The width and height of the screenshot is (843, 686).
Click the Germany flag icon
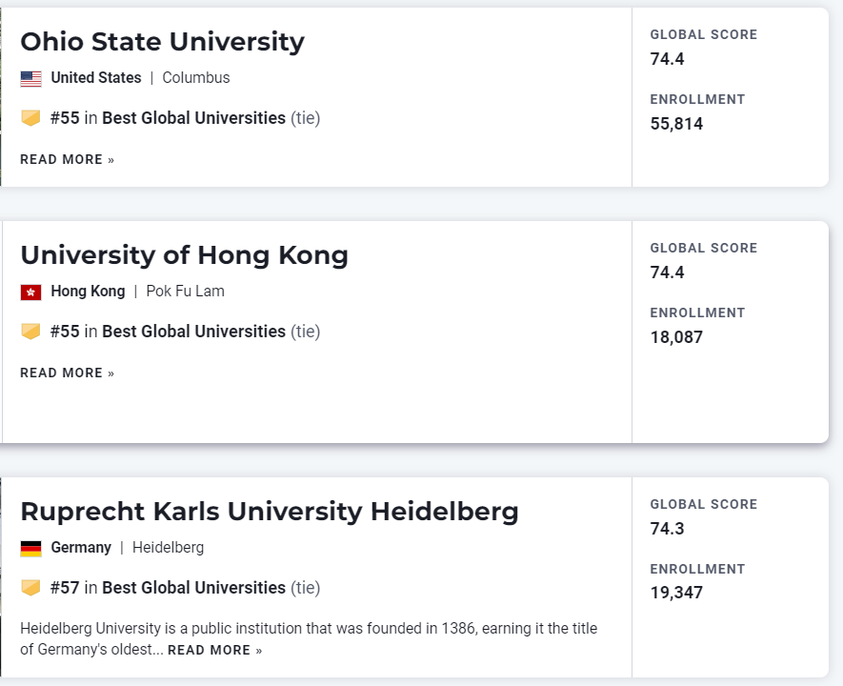(x=30, y=549)
